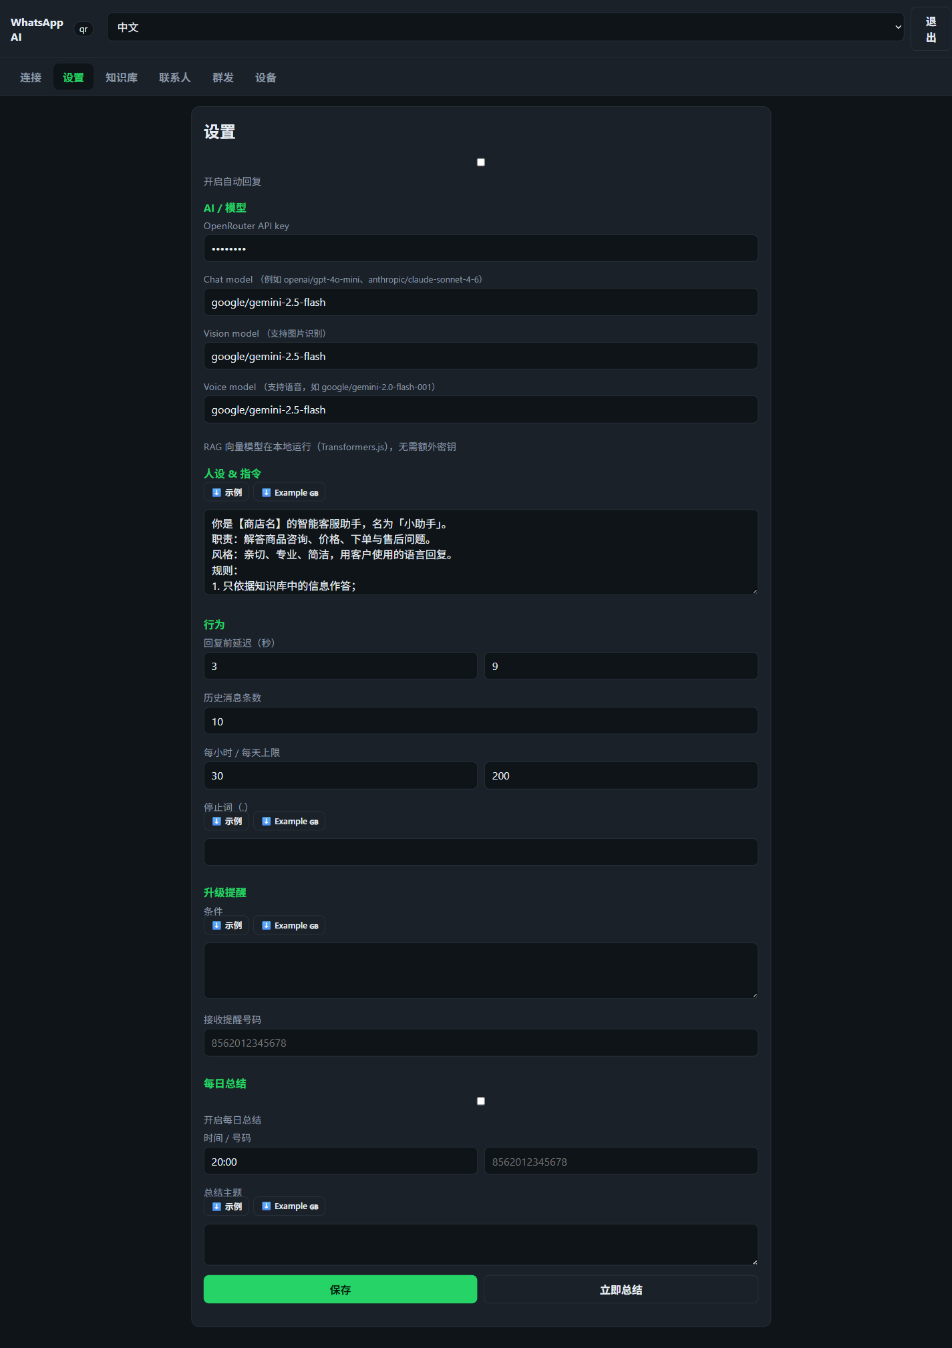Click the 立即总结 button
This screenshot has width=952, height=1348.
coord(621,1289)
